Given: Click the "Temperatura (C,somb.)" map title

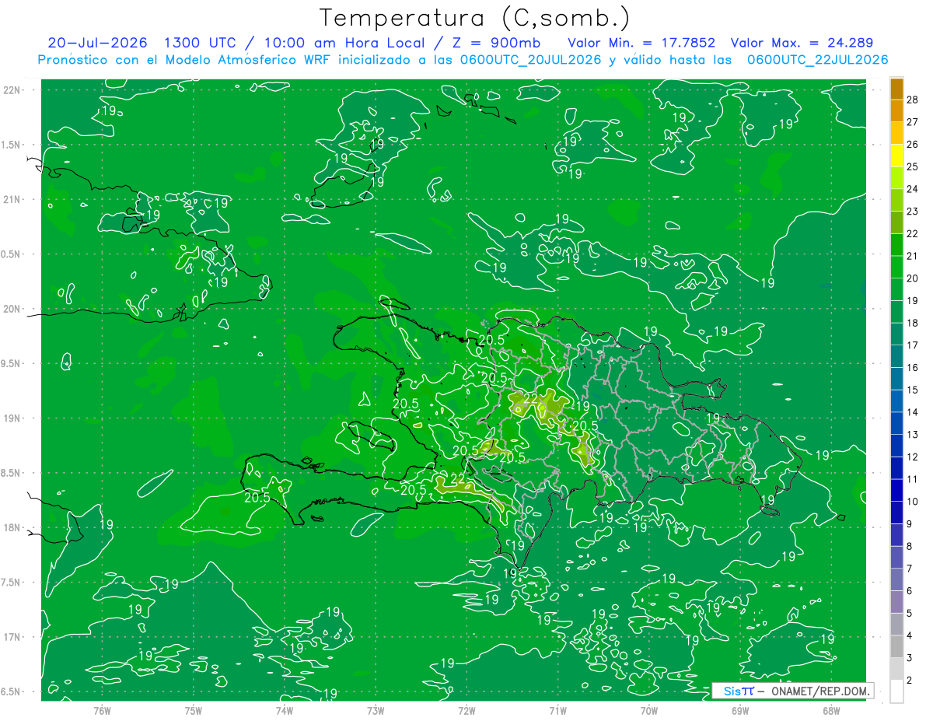Looking at the screenshot, I should pos(475,17).
